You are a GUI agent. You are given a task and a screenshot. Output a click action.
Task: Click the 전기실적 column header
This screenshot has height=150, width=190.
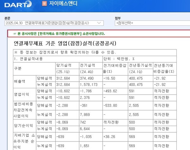[x=91, y=66]
